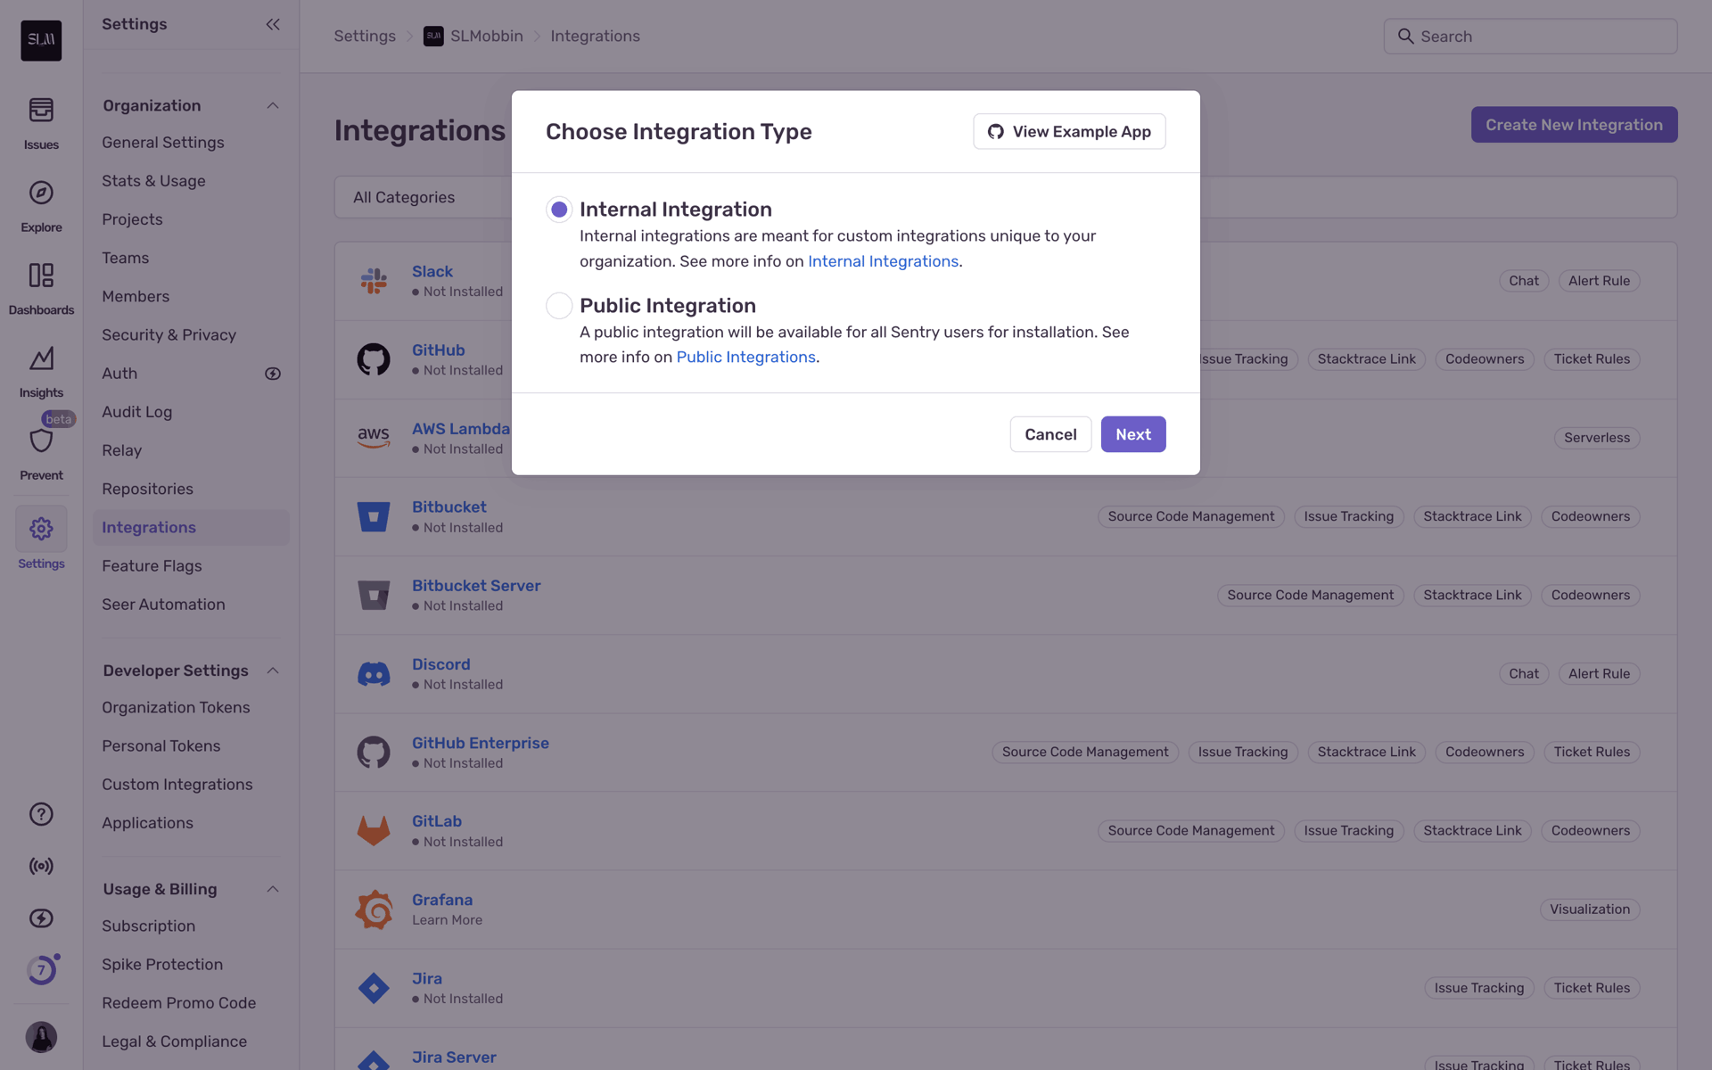This screenshot has height=1070, width=1712.
Task: Select the Public Integration radio button
Action: point(559,306)
